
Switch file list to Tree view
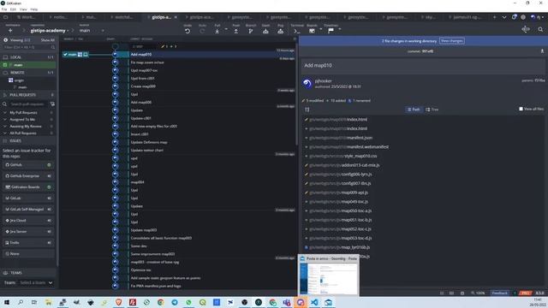point(432,110)
